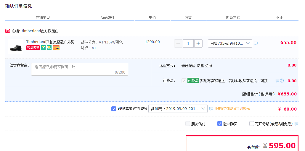
Task: Click the 运送方式 label
Action: coord(167,66)
